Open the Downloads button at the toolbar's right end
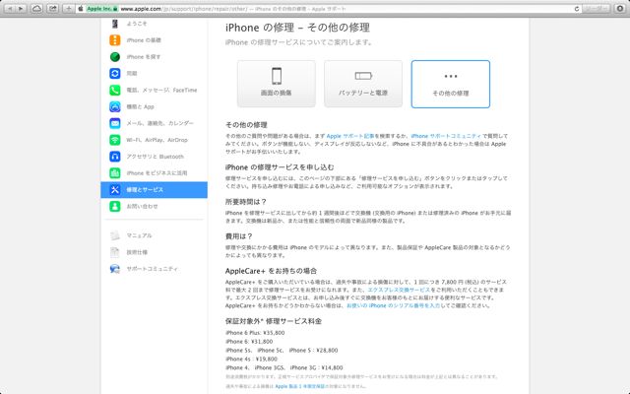The image size is (630, 394). (619, 9)
